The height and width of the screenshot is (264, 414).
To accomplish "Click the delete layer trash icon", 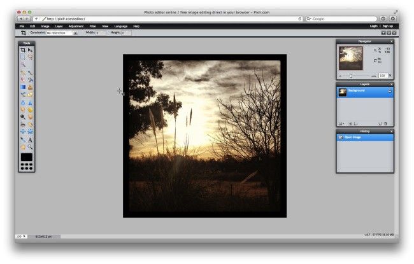I will tap(385, 123).
